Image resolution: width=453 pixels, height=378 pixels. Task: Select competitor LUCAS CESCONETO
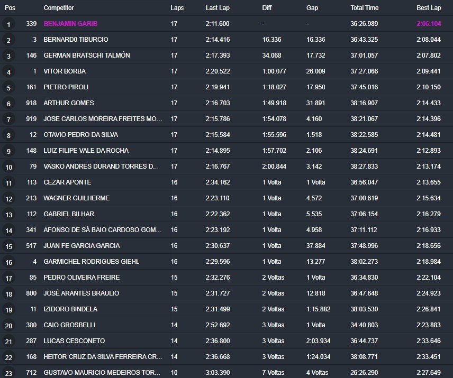coord(74,341)
